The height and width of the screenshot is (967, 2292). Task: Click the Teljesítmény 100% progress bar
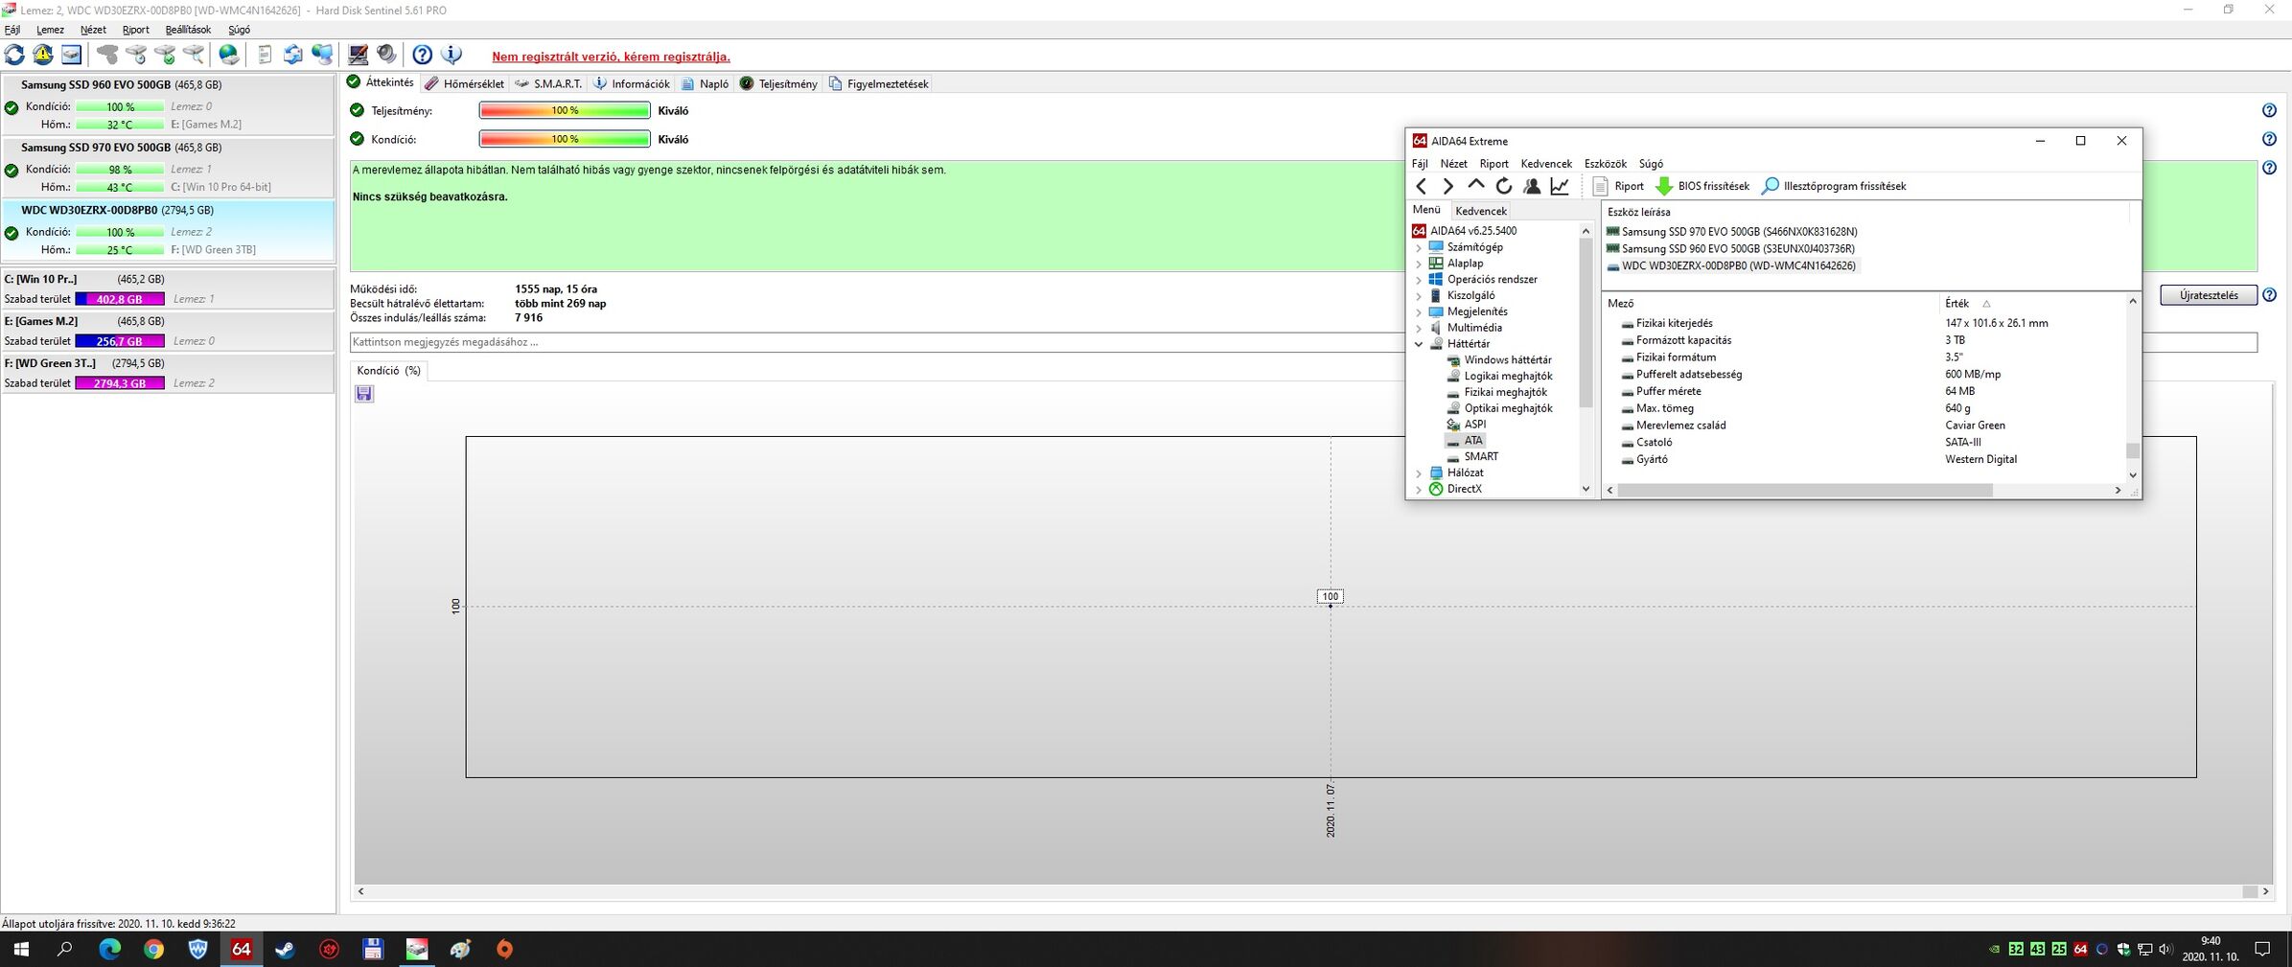pos(565,111)
